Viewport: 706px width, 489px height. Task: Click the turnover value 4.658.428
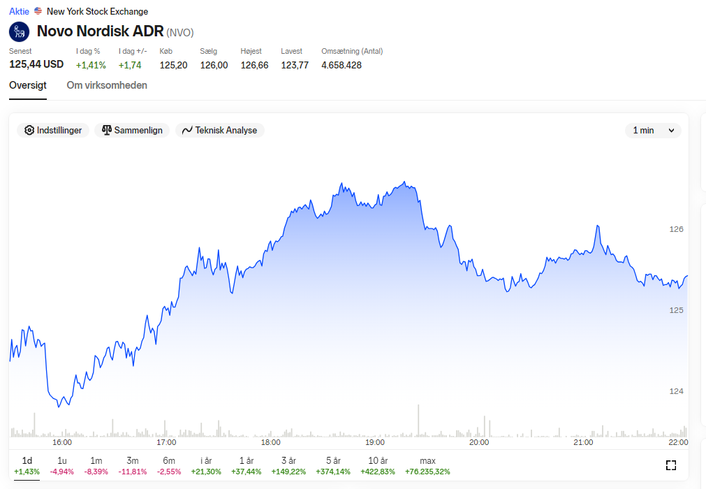coord(341,65)
